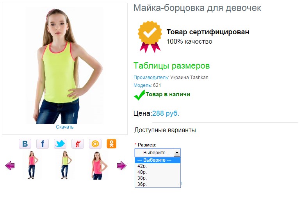This screenshot has height=203, width=301.
Task: Open the Таблицы размеров link
Action: click(x=171, y=66)
